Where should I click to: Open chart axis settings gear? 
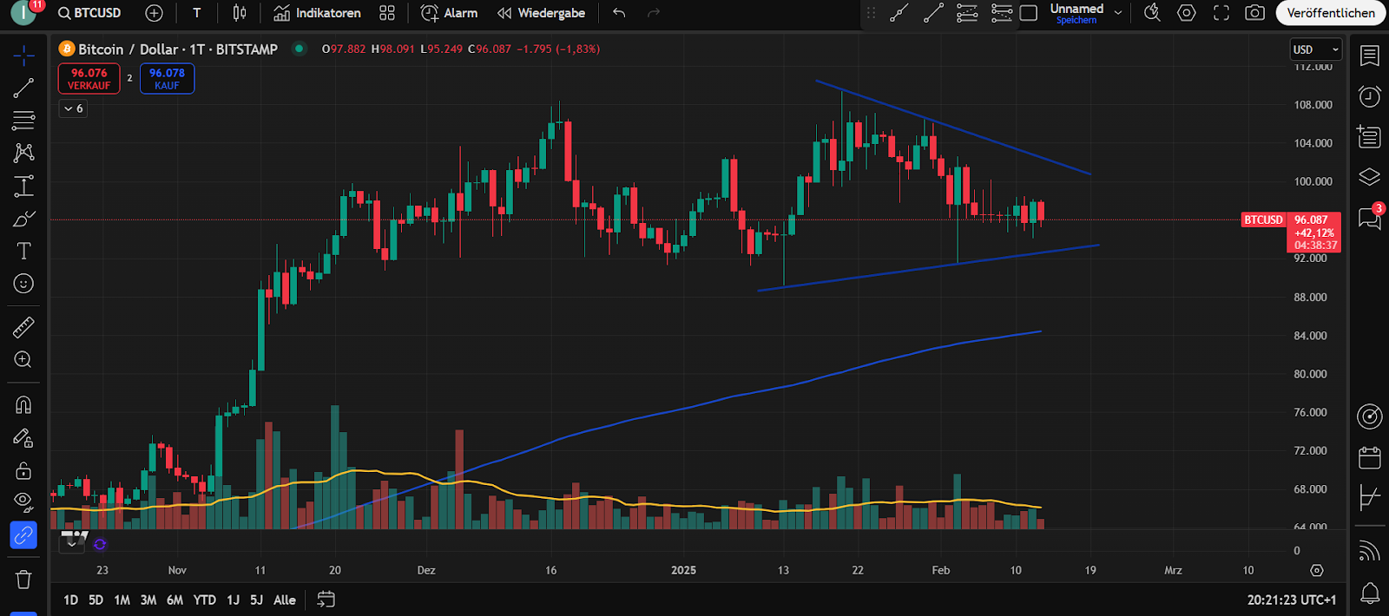tap(1317, 570)
